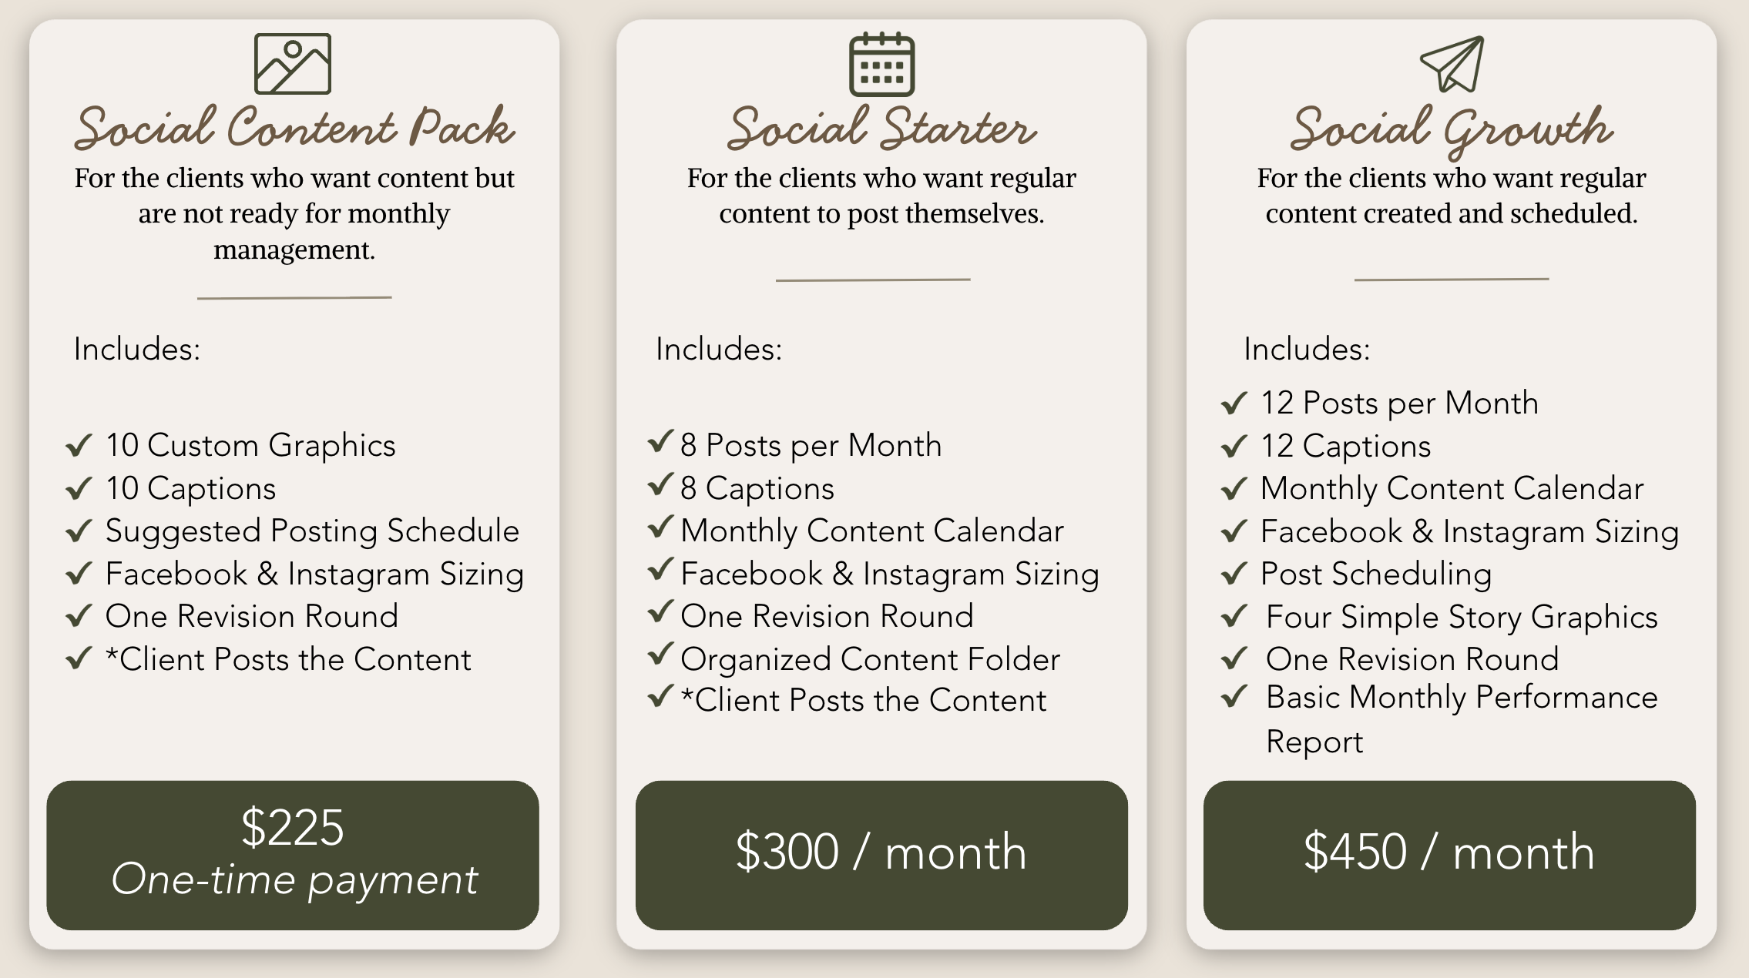Click the Social Starter script title

881,127
